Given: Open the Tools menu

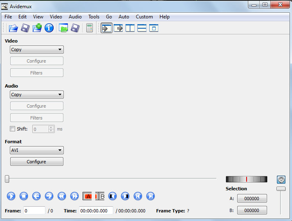Looking at the screenshot, I should click(x=94, y=17).
